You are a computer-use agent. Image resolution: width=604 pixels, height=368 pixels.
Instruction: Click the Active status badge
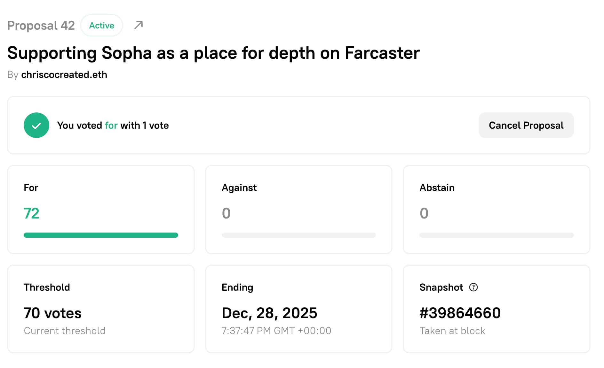tap(101, 25)
